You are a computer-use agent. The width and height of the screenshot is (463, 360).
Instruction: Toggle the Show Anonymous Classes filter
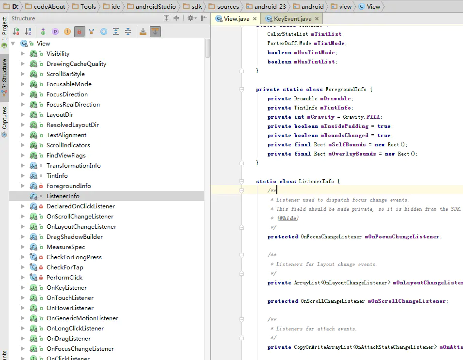pos(91,31)
